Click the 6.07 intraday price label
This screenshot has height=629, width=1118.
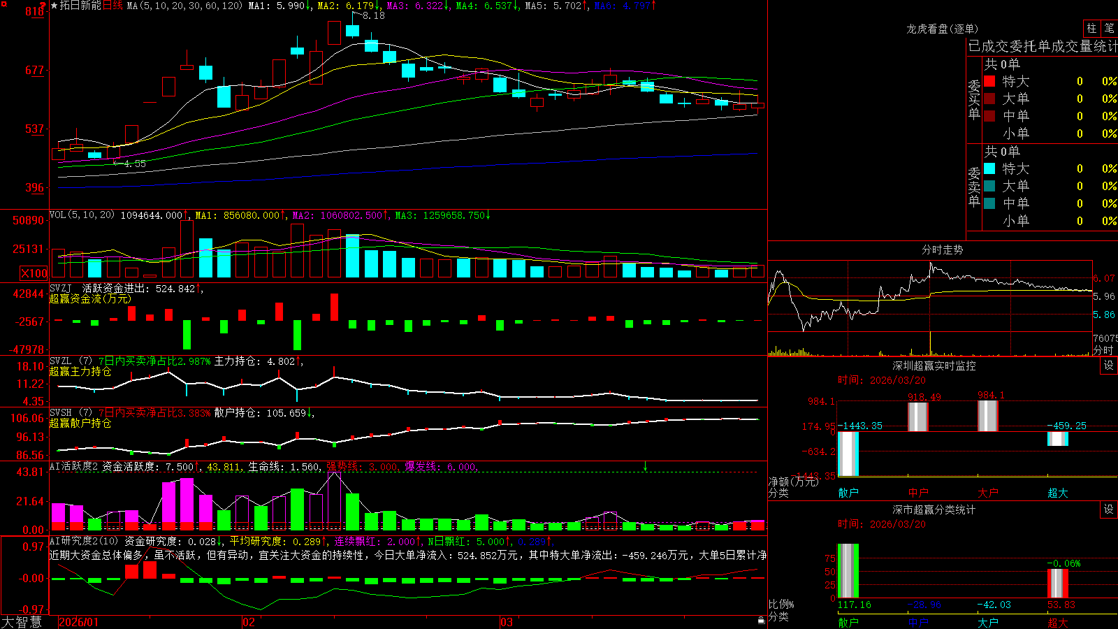1104,278
